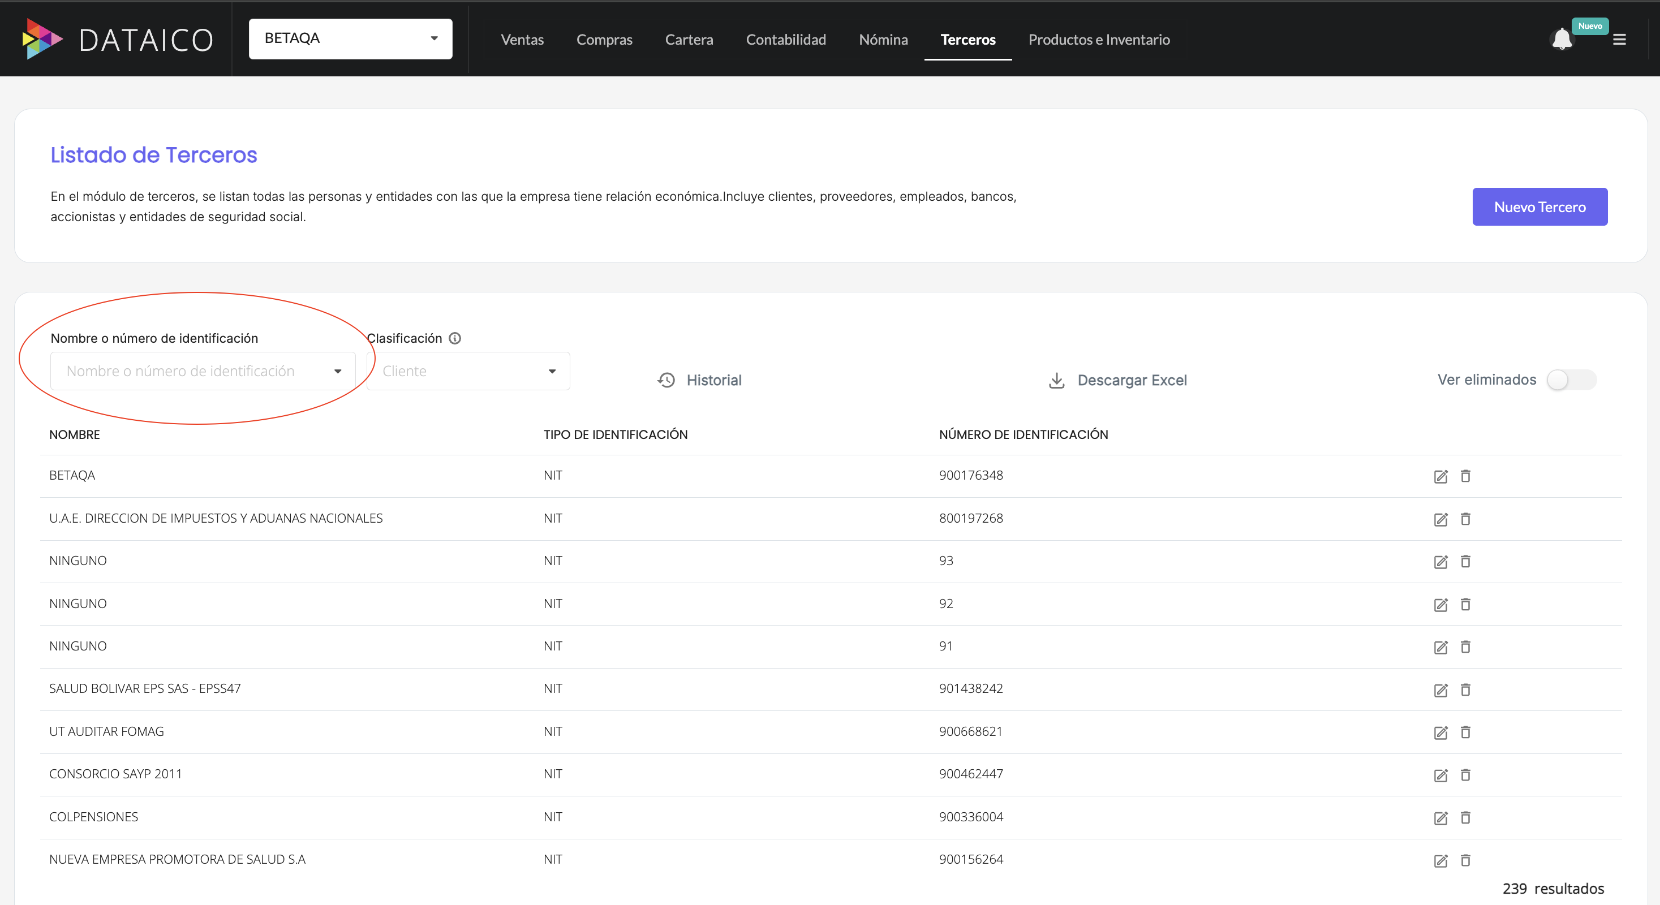Open the Contabilidad menu
Image resolution: width=1660 pixels, height=905 pixels.
(785, 40)
